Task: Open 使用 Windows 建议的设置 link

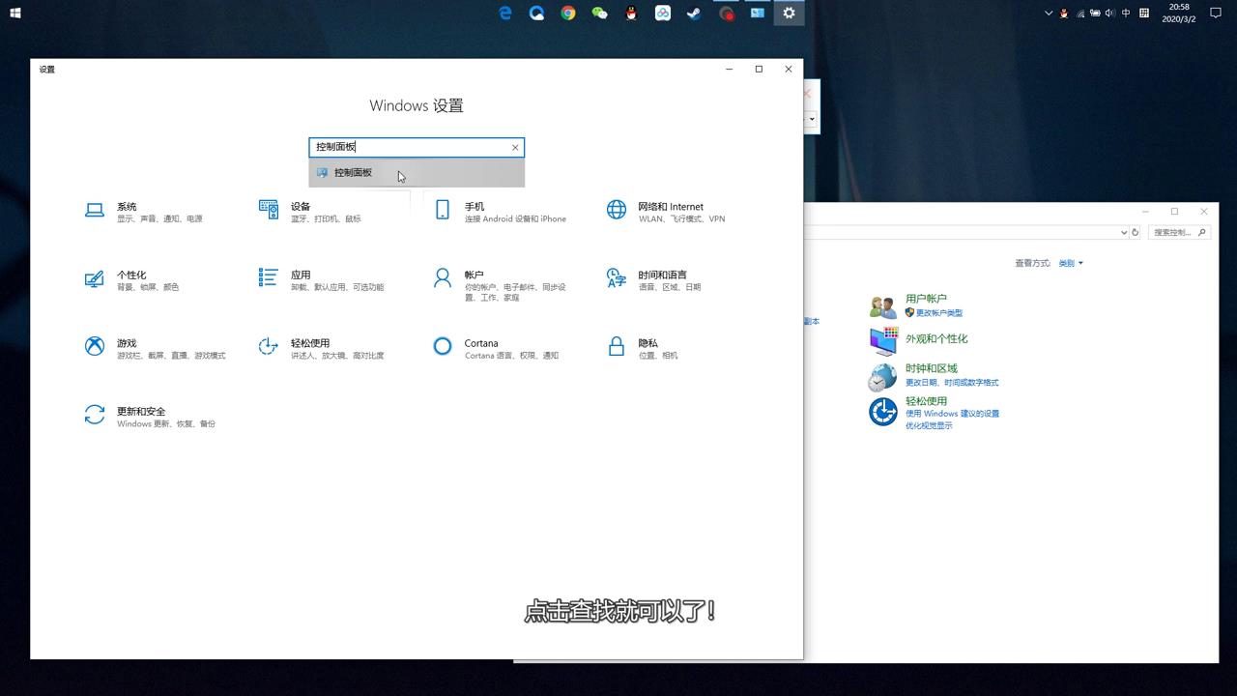Action: tap(952, 414)
